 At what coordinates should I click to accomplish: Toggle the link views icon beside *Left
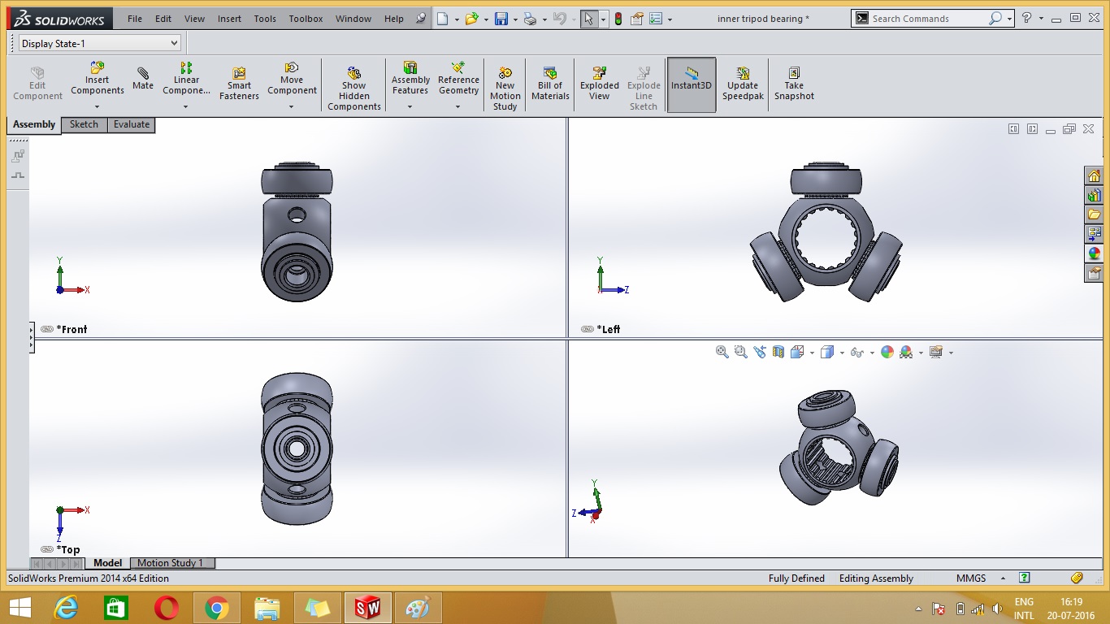587,329
